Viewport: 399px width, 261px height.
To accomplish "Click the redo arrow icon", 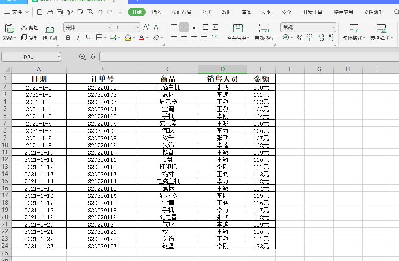I will [x=109, y=12].
